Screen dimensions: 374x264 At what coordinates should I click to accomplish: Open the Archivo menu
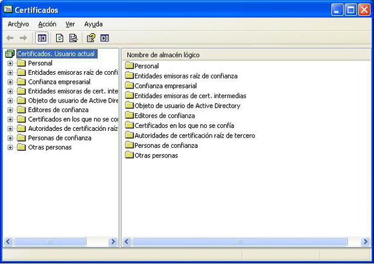coord(18,24)
